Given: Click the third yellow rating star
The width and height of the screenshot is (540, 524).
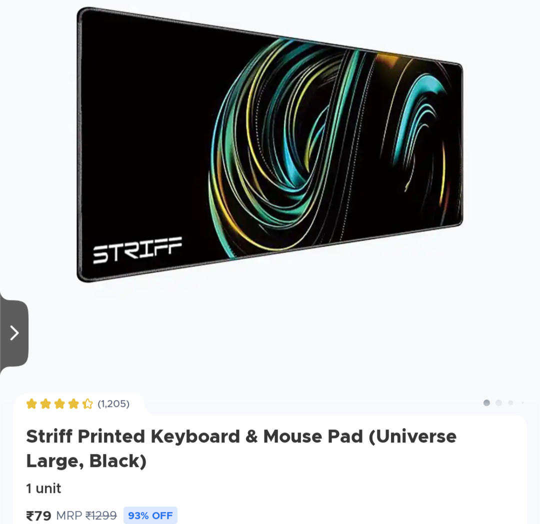Looking at the screenshot, I should pyautogui.click(x=59, y=403).
